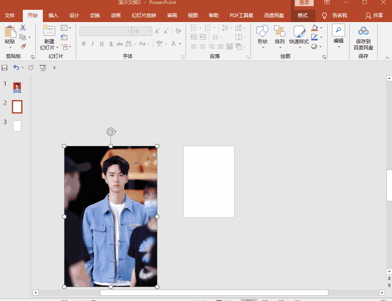Click the Cut scissors icon
This screenshot has width=392, height=301.
click(x=23, y=28)
